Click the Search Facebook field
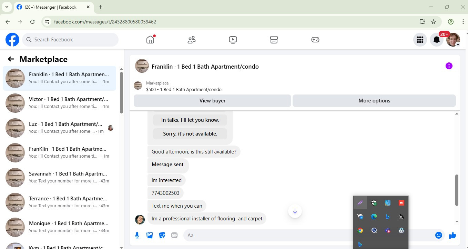 [x=70, y=40]
